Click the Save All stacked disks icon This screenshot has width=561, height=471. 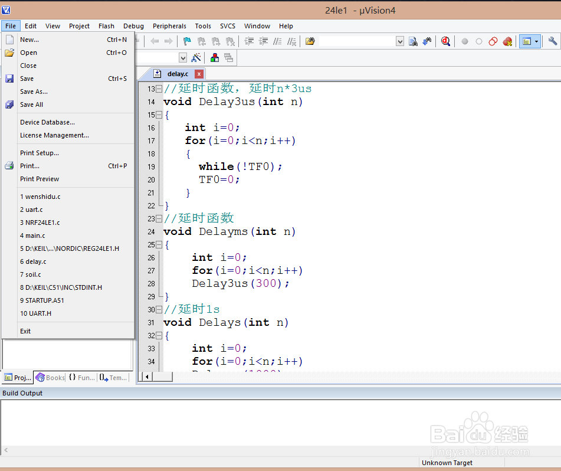pos(9,104)
